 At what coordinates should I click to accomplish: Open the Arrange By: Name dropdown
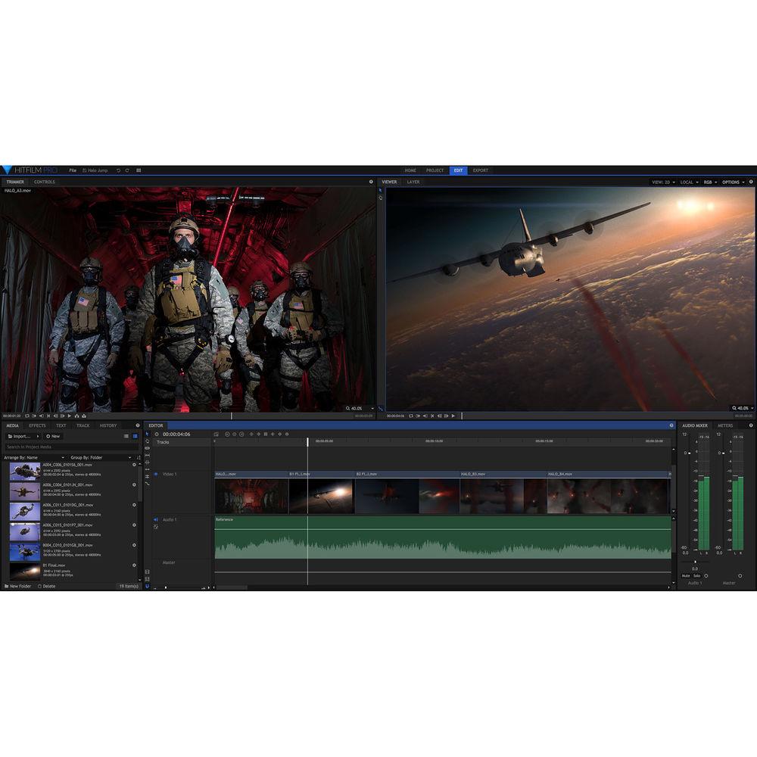(35, 457)
